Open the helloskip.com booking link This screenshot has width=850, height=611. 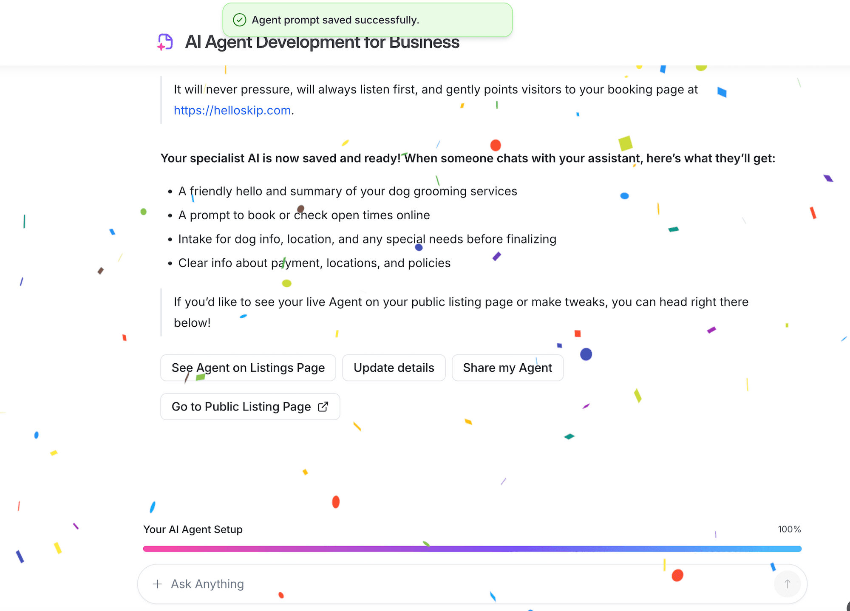pos(231,110)
